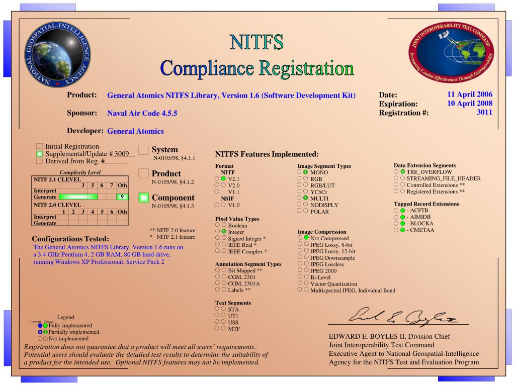
Task: Click the Image Segment Types heading
Action: click(324, 166)
